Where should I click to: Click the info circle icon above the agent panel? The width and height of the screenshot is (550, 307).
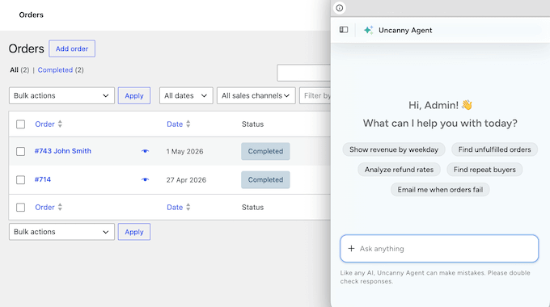tap(339, 8)
